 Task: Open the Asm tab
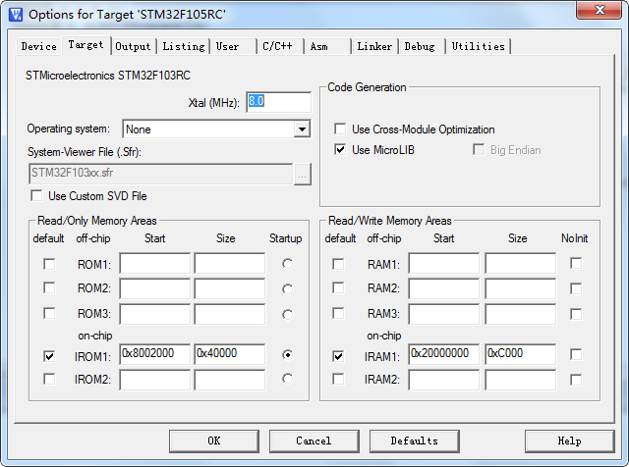tap(326, 46)
